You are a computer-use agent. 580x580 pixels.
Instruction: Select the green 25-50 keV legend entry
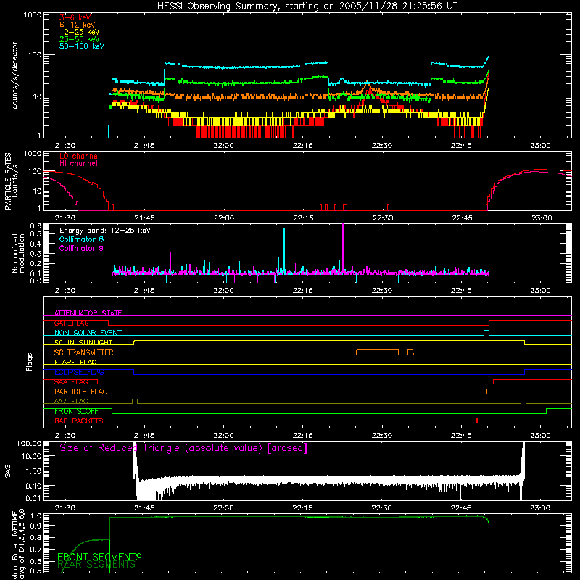[x=80, y=39]
